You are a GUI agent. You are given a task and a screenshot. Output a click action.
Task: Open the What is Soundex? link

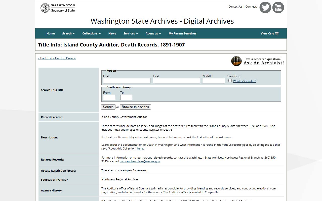[x=244, y=81]
